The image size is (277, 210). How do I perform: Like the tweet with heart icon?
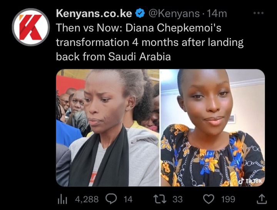tap(209, 199)
